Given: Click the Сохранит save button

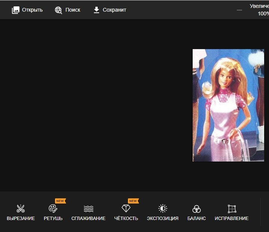Looking at the screenshot, I should click(x=110, y=10).
